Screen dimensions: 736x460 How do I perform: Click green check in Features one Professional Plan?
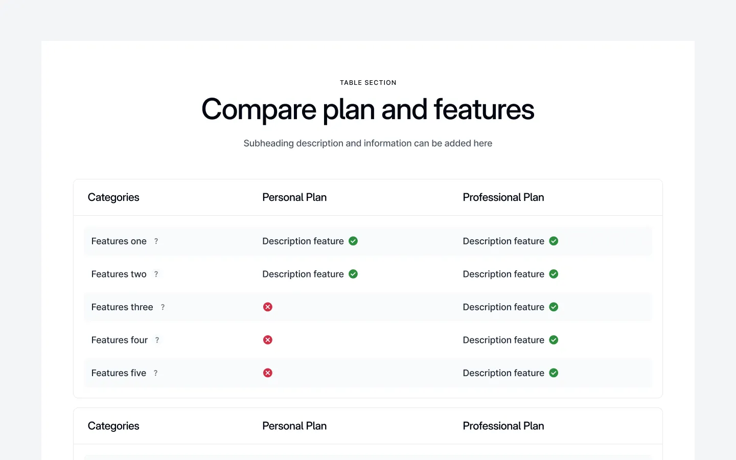[x=554, y=241]
